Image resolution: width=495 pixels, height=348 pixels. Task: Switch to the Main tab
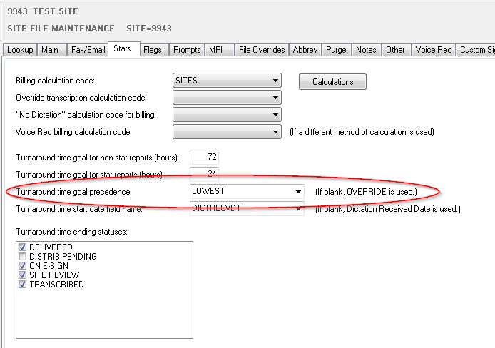click(50, 50)
